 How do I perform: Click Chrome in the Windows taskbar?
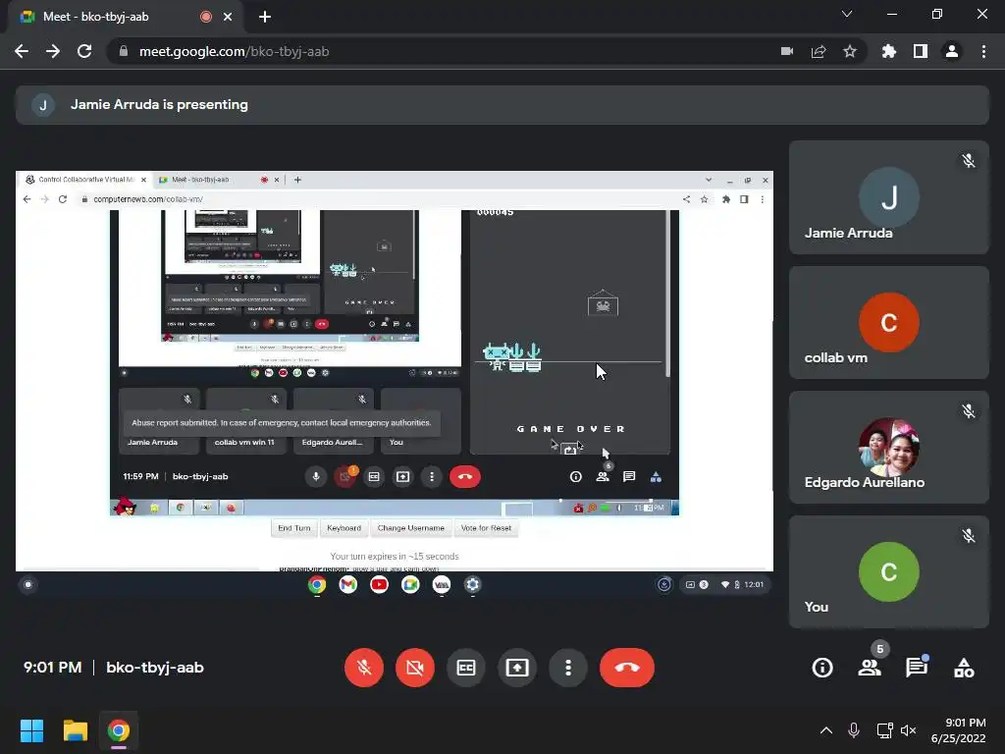(119, 730)
